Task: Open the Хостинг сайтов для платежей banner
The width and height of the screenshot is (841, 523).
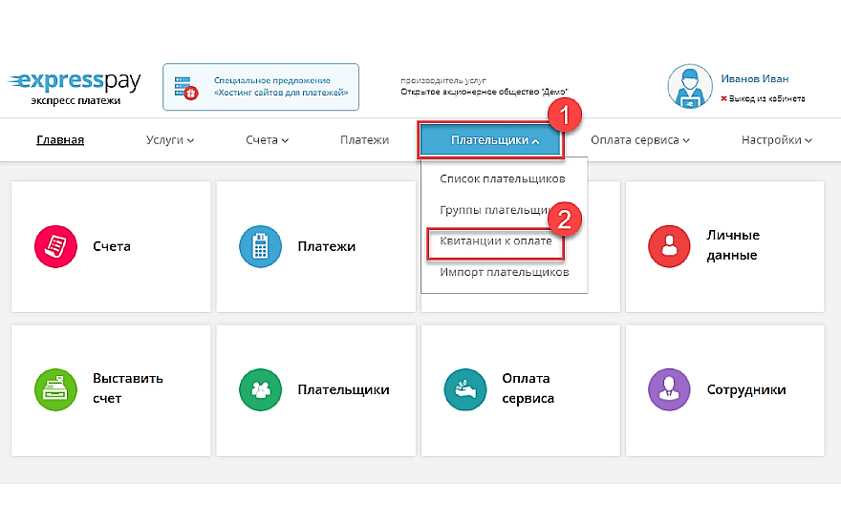Action: coord(260,87)
